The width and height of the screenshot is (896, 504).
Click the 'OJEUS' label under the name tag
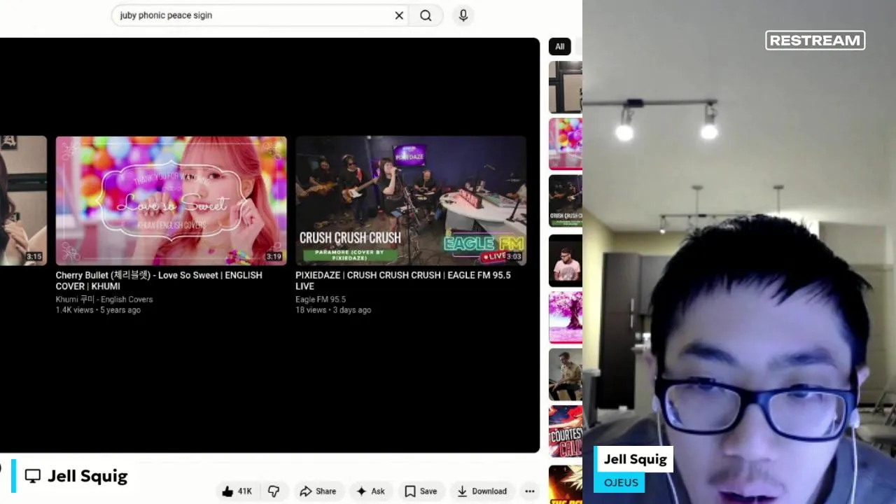(x=621, y=483)
